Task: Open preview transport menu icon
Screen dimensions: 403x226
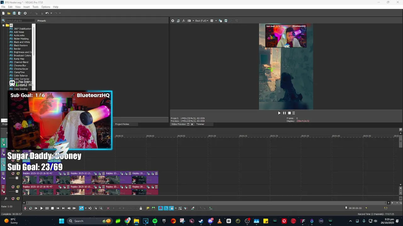Action: (x=294, y=113)
